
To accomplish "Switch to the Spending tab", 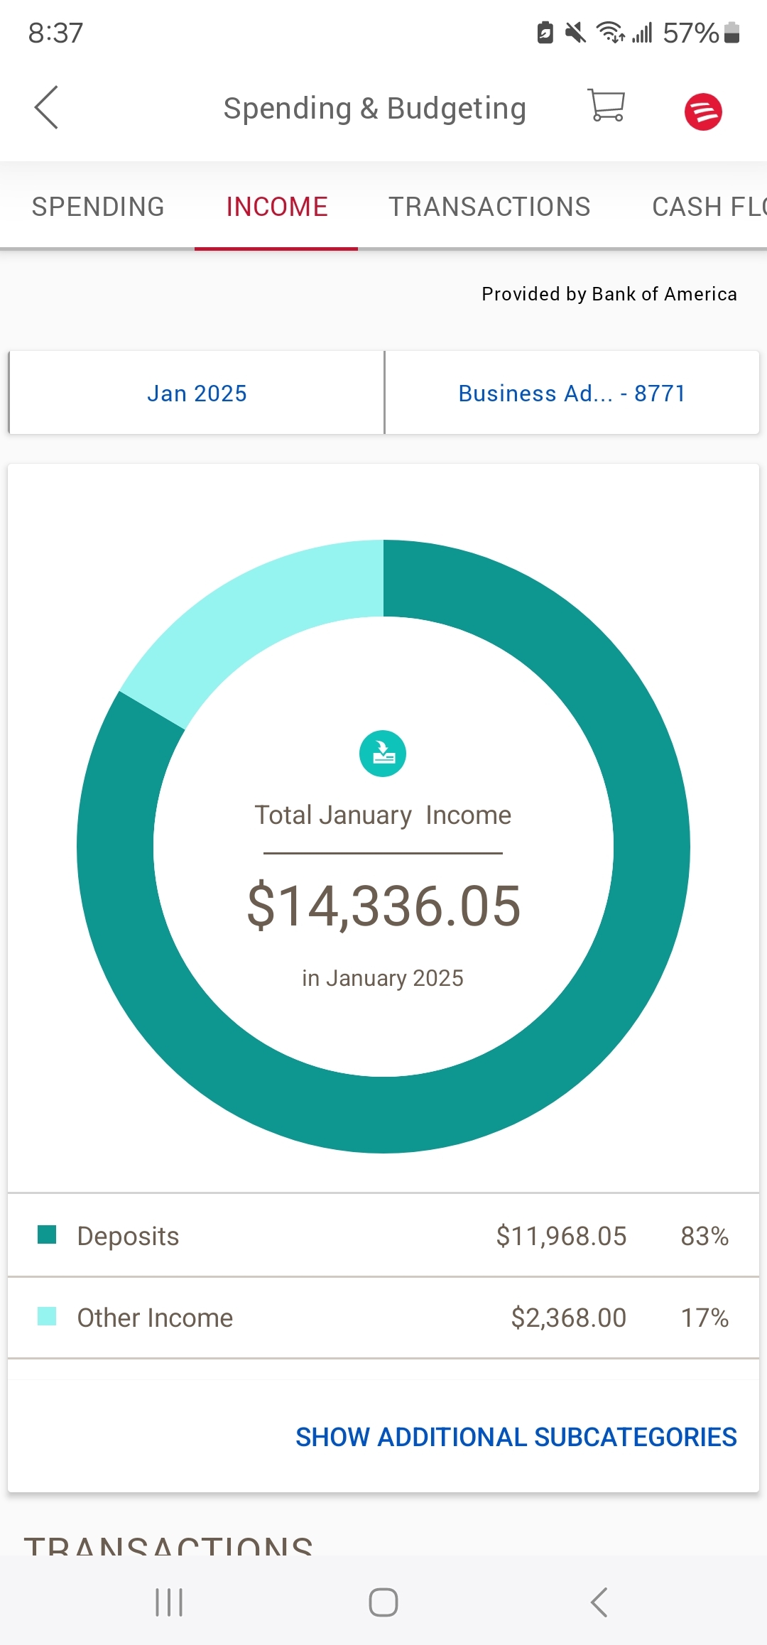I will (x=98, y=207).
